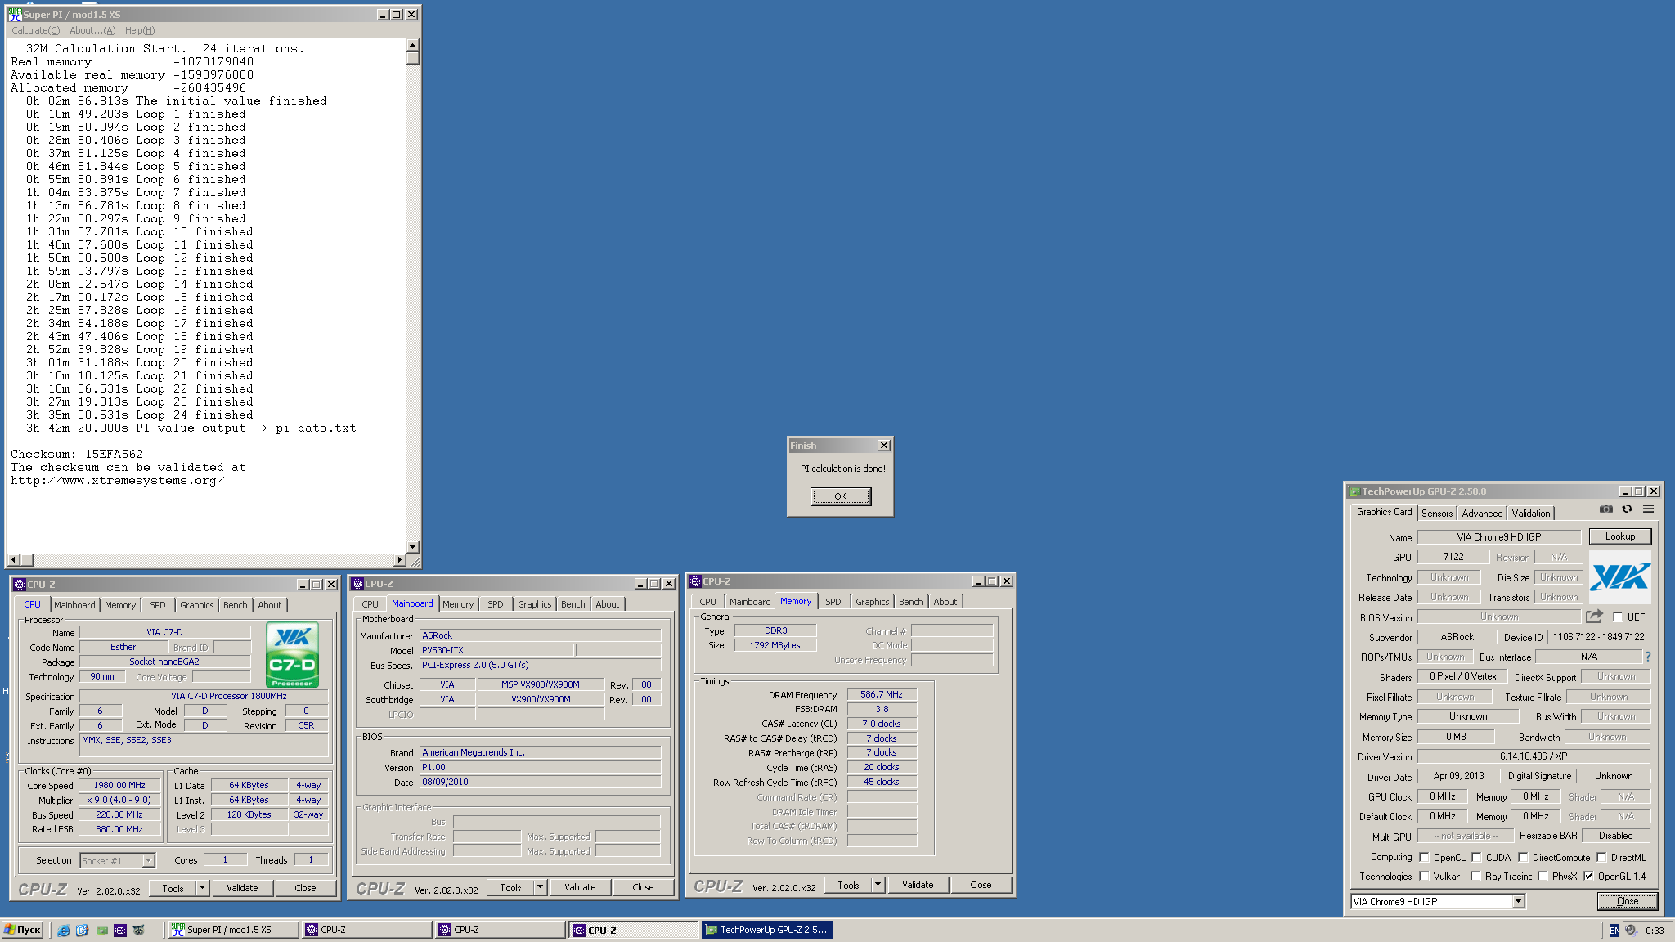
Task: Click the EN language indicator in the tray
Action: pos(1614,931)
